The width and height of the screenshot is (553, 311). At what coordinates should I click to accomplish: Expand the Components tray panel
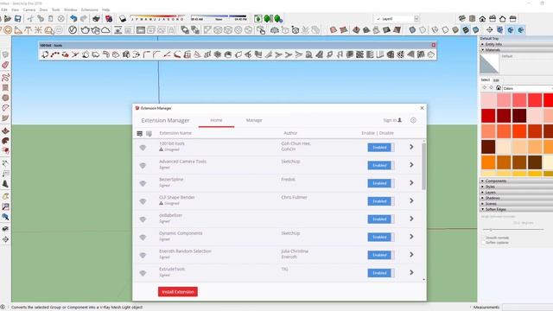coord(517,181)
